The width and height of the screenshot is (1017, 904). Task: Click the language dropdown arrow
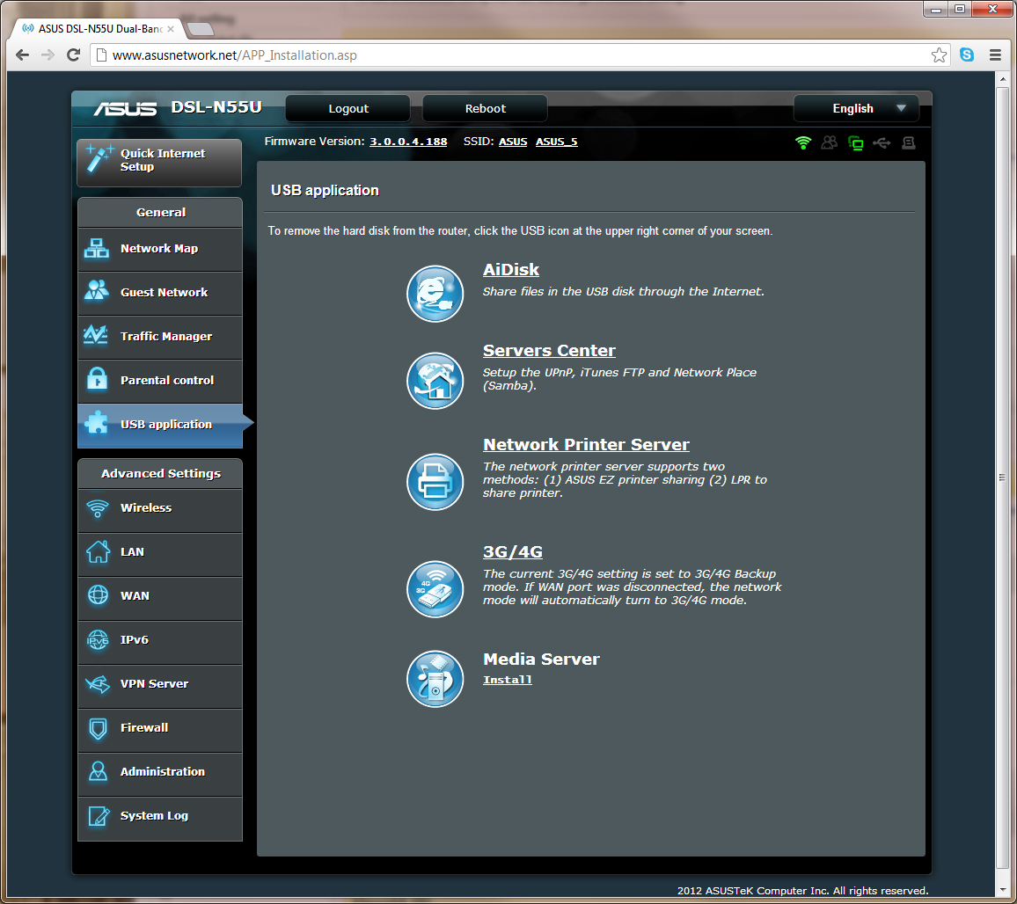point(901,108)
